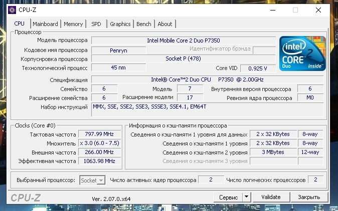
Task: Click the instruction set text box
Action: 207,109
